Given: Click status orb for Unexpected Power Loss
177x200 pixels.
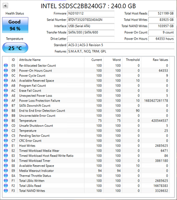Looking at the screenshot, I should (x=6, y=96).
